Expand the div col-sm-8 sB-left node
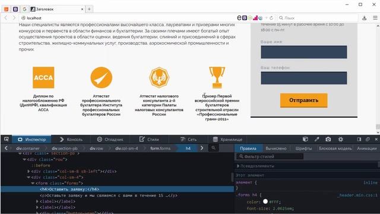The height and width of the screenshot is (214, 380). click(28, 171)
